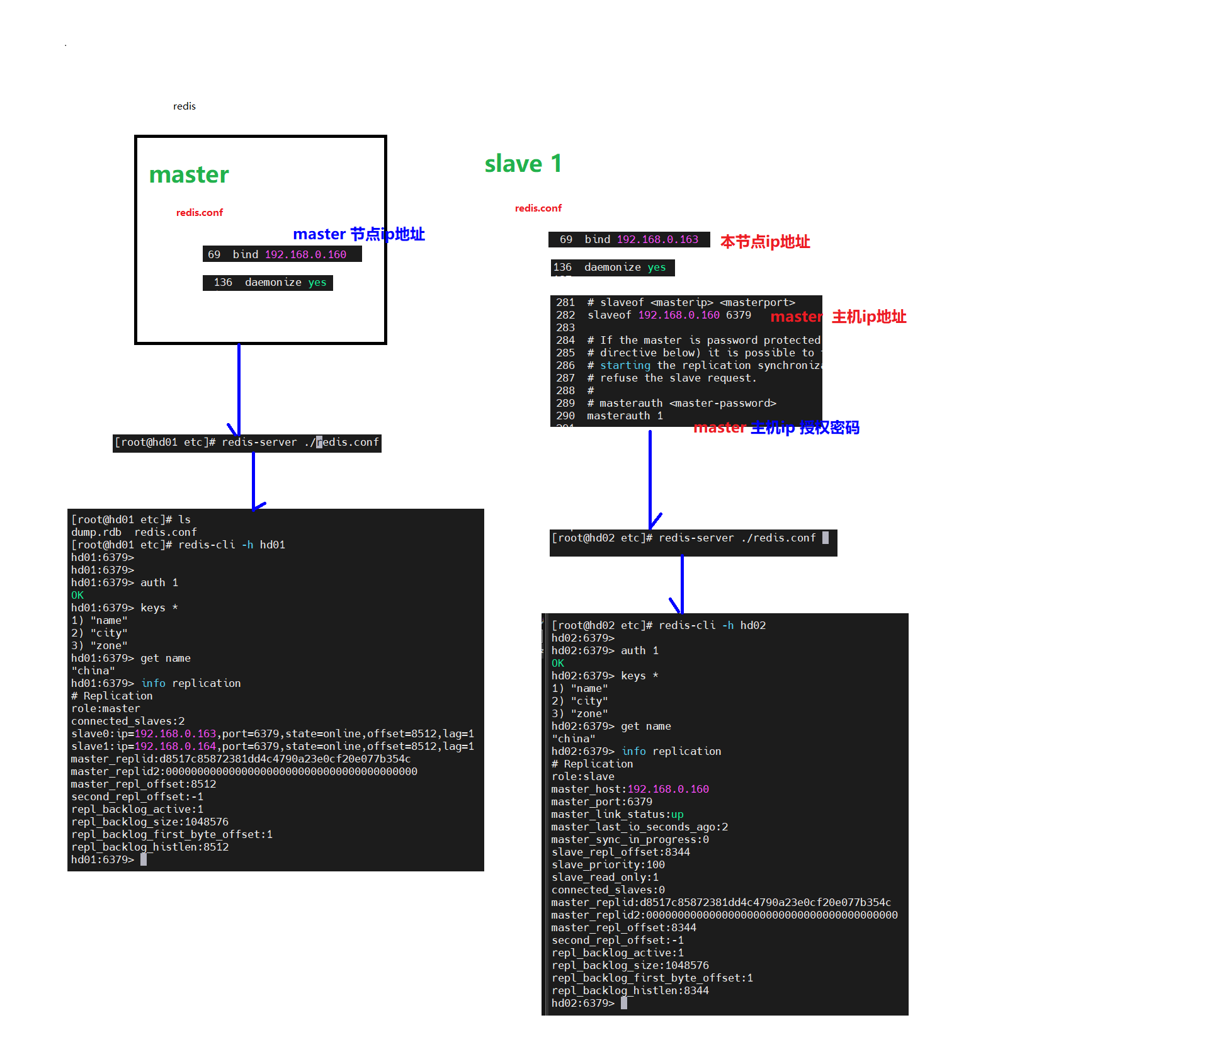The height and width of the screenshot is (1059, 1209).
Task: Click the 'bind 192.168.0.160' config snippet
Action: 281,254
